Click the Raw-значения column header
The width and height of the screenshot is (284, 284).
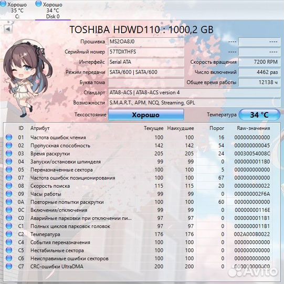(x=254, y=128)
